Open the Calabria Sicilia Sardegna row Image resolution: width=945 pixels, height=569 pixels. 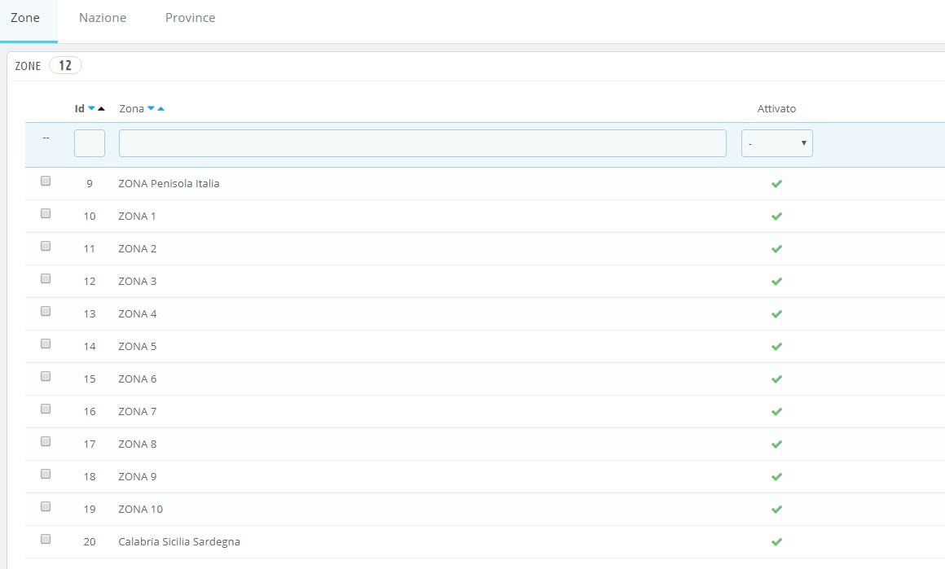[x=486, y=541]
